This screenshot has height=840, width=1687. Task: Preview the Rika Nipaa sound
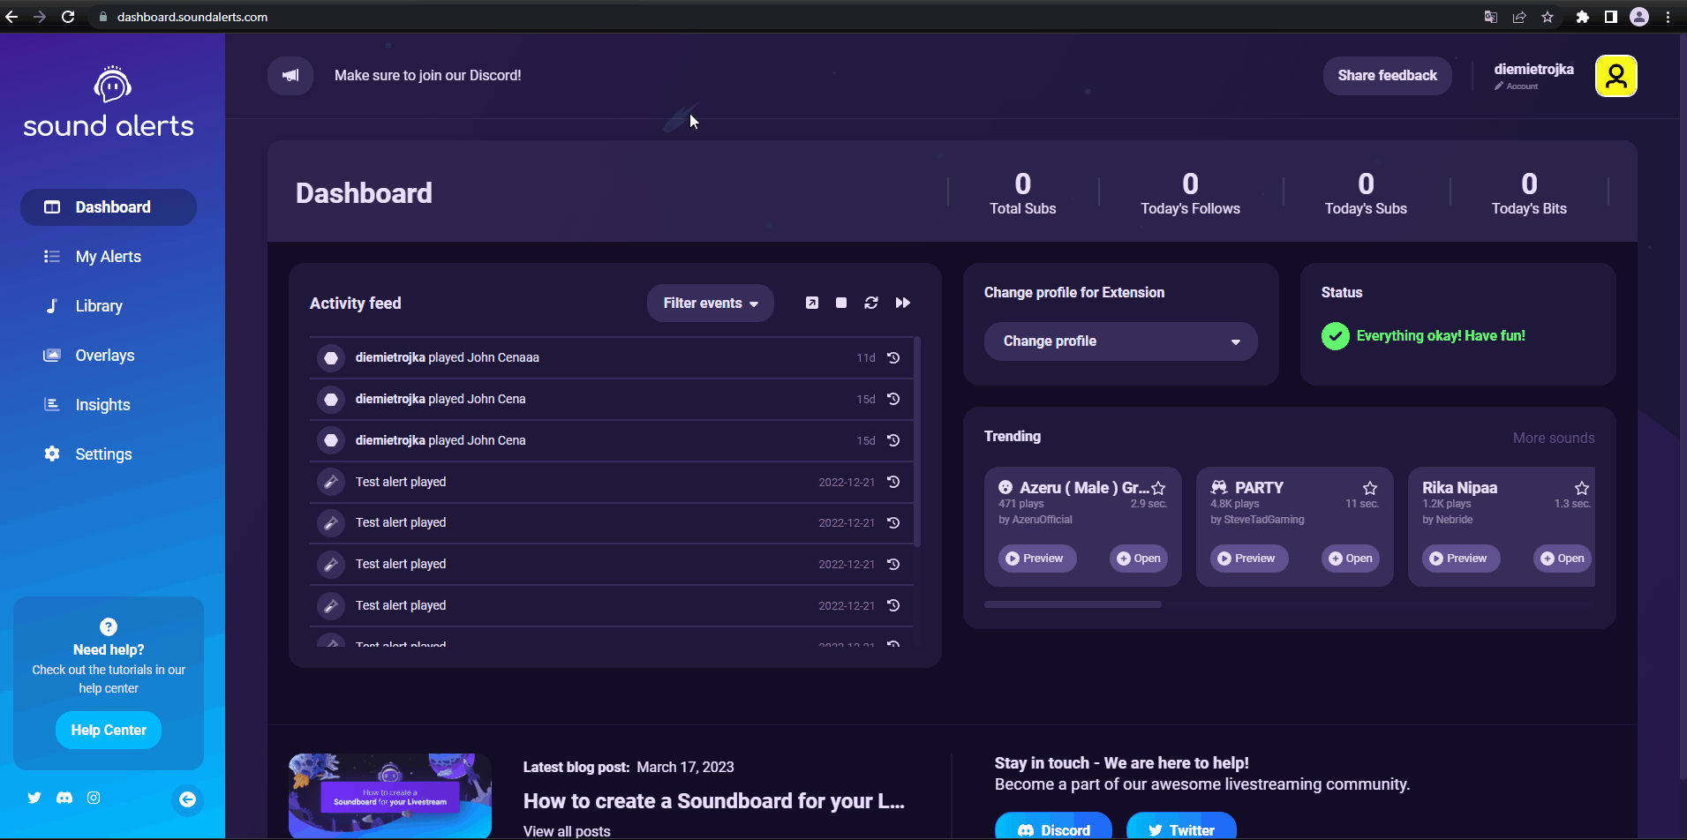(x=1461, y=559)
